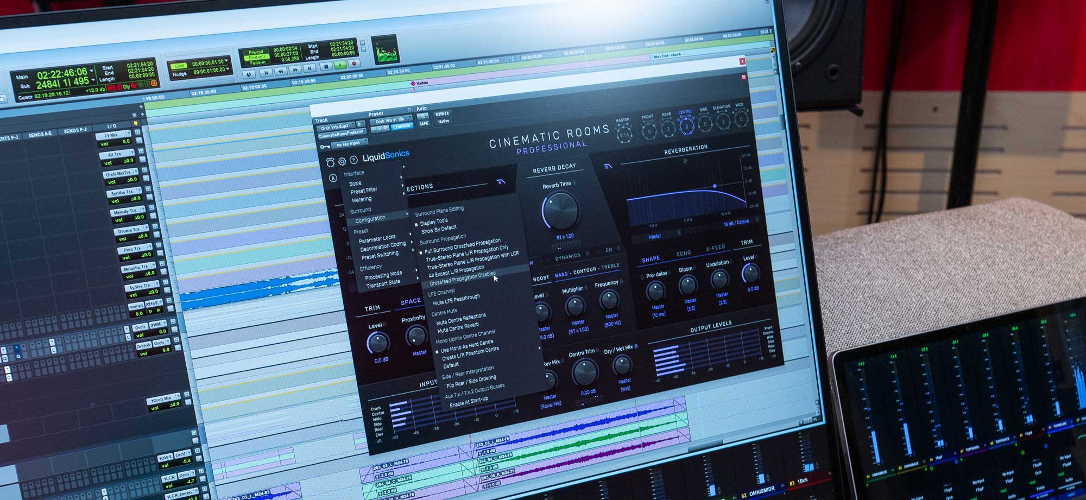Click the Pro Tools Stop transport button

click(x=326, y=67)
